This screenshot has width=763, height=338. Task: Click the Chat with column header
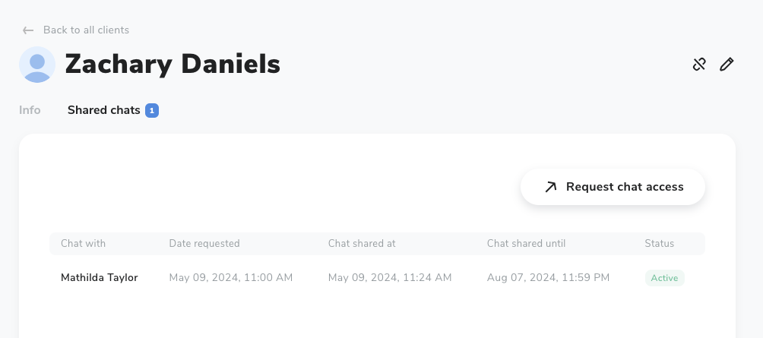pos(83,244)
